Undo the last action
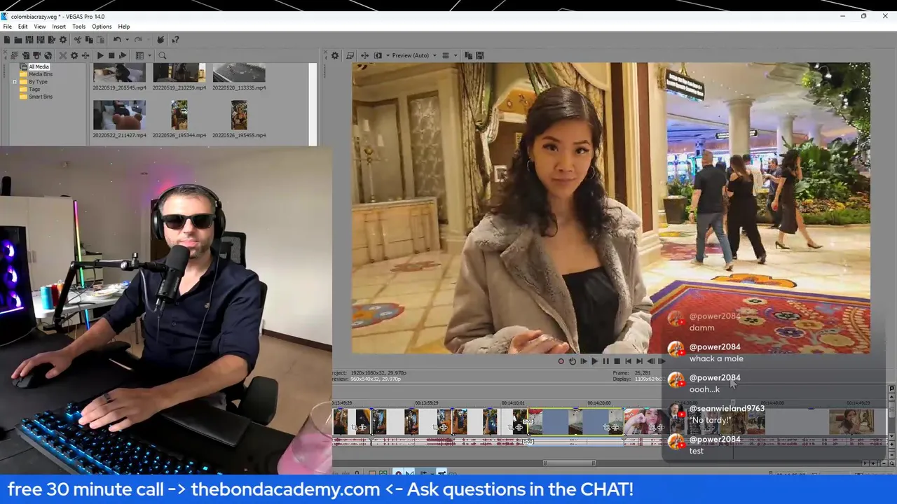Image resolution: width=897 pixels, height=504 pixels. (x=117, y=40)
